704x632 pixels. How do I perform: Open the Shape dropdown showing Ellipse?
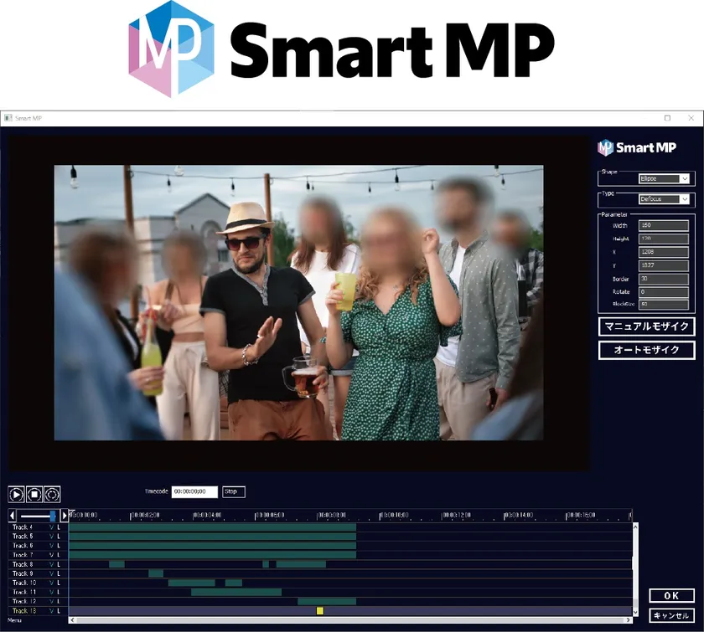tap(664, 178)
